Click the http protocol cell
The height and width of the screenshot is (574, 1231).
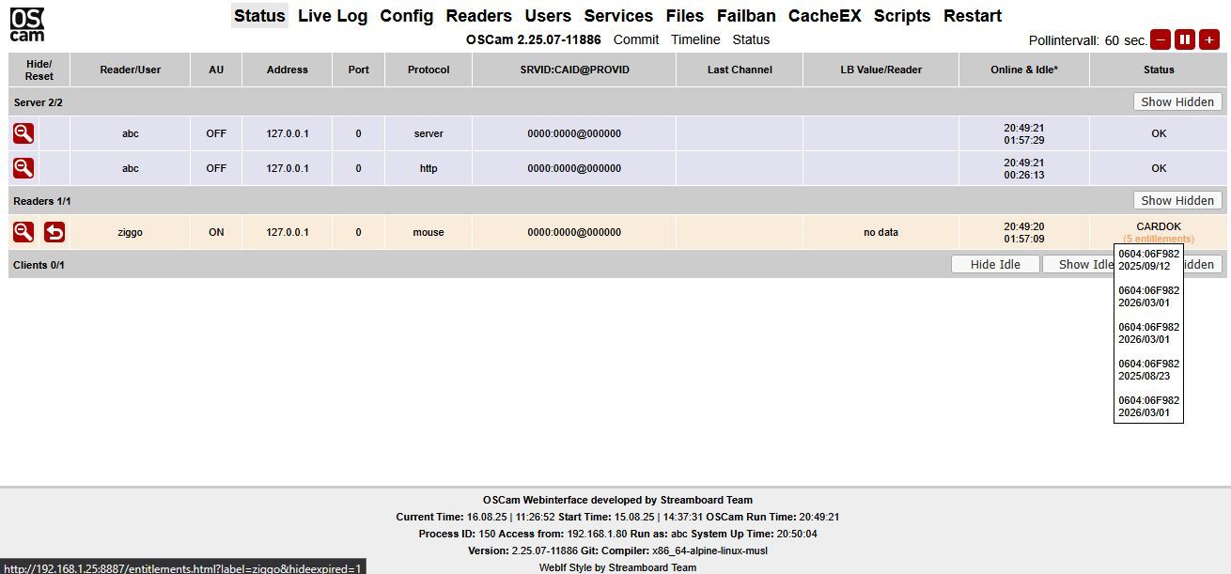click(429, 168)
